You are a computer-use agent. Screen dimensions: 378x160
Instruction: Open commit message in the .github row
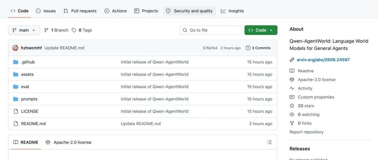tap(154, 62)
